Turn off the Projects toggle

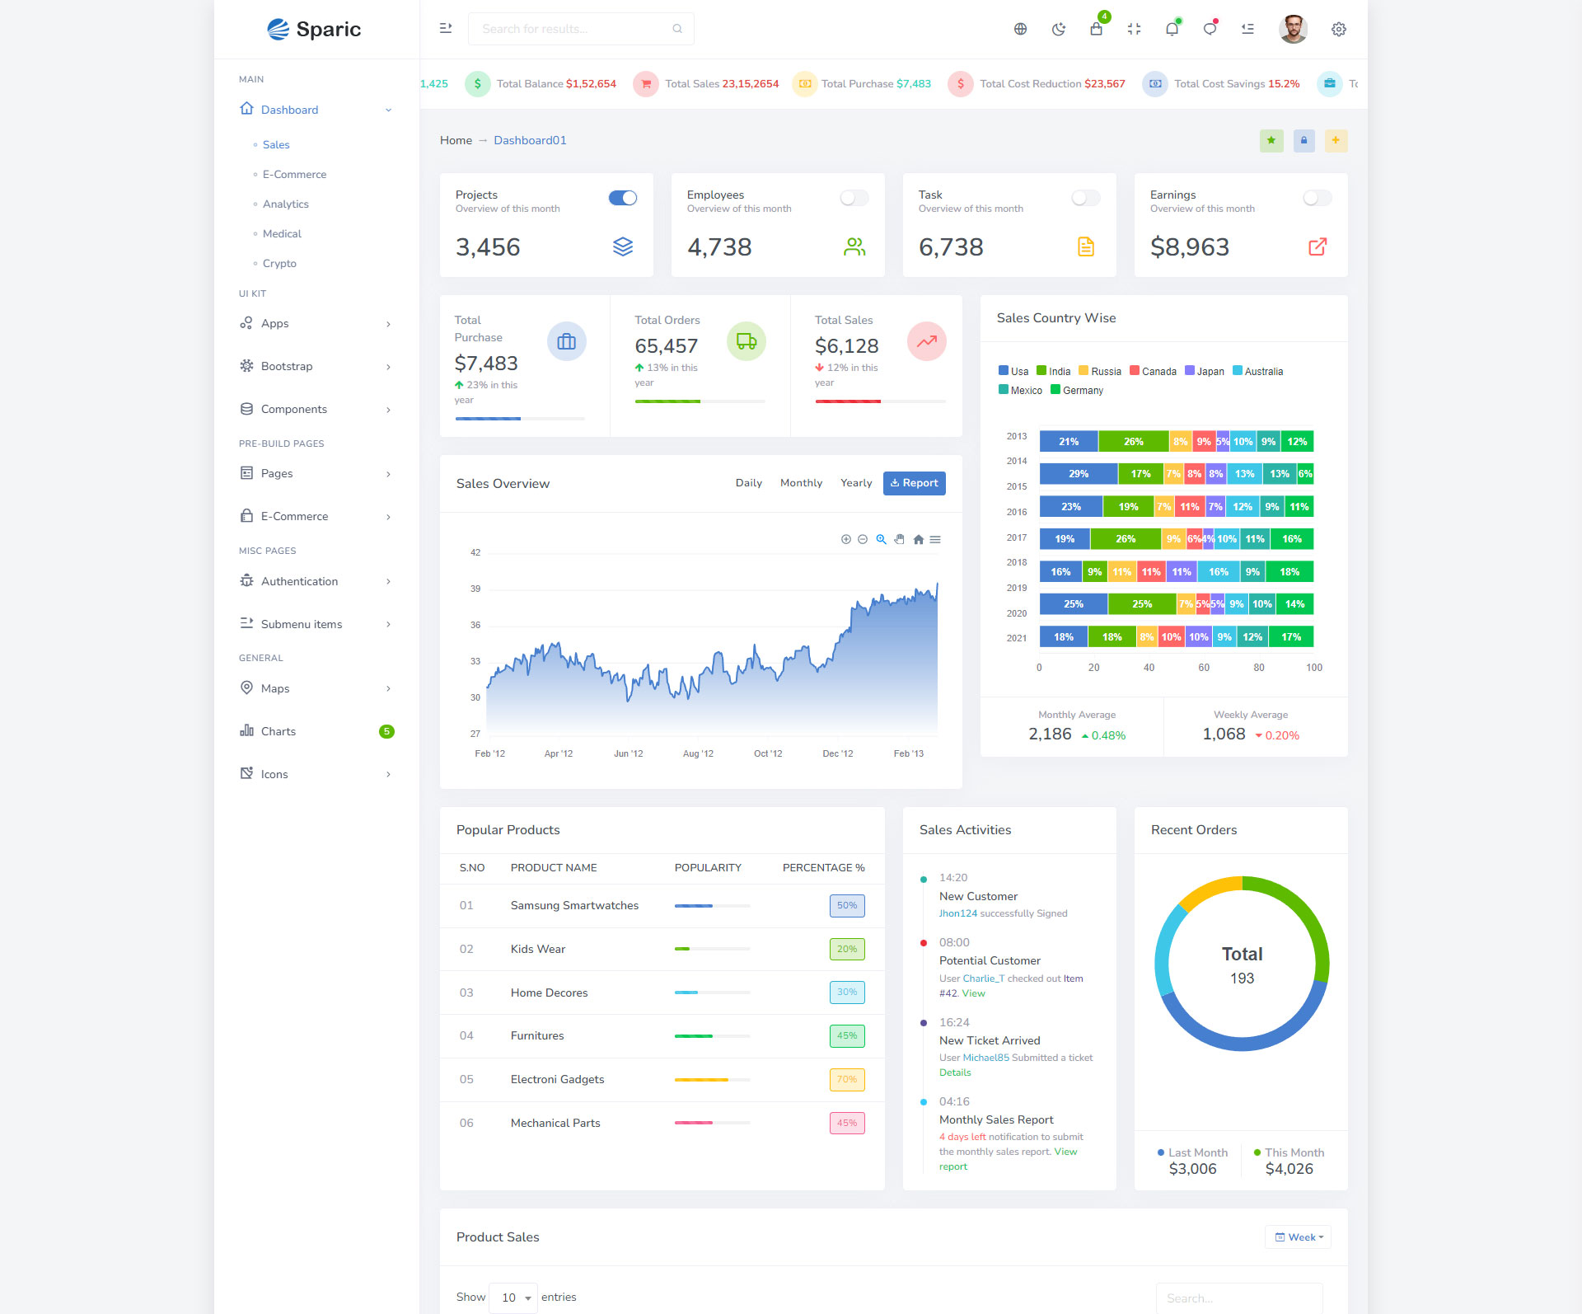coord(623,198)
